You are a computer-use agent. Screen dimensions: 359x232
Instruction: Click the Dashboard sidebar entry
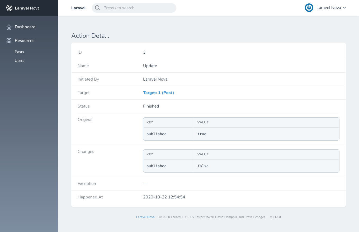point(25,27)
